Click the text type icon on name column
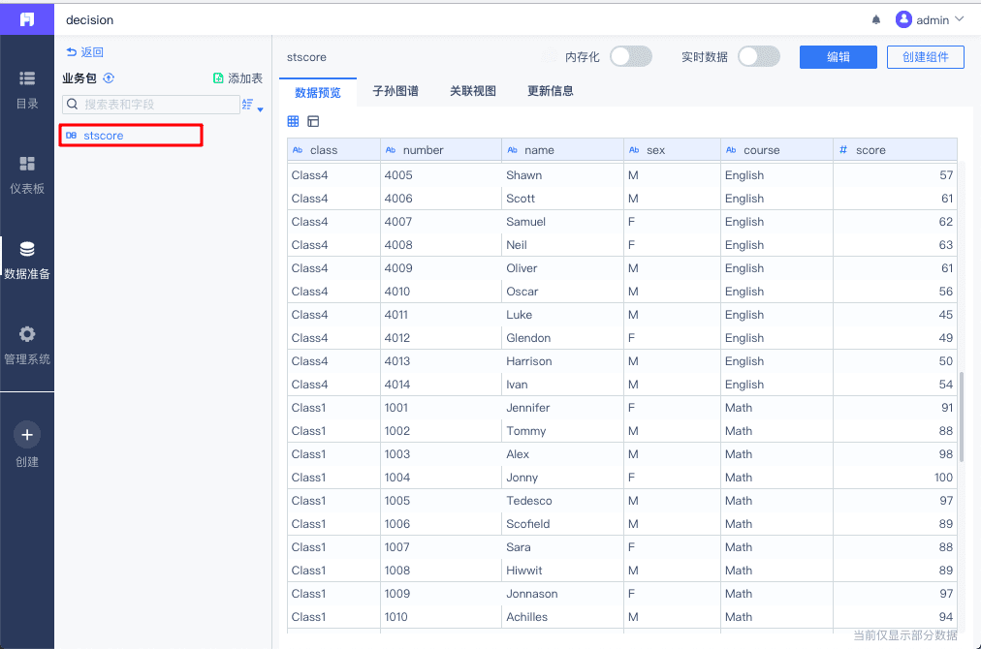This screenshot has height=649, width=981. click(x=513, y=150)
